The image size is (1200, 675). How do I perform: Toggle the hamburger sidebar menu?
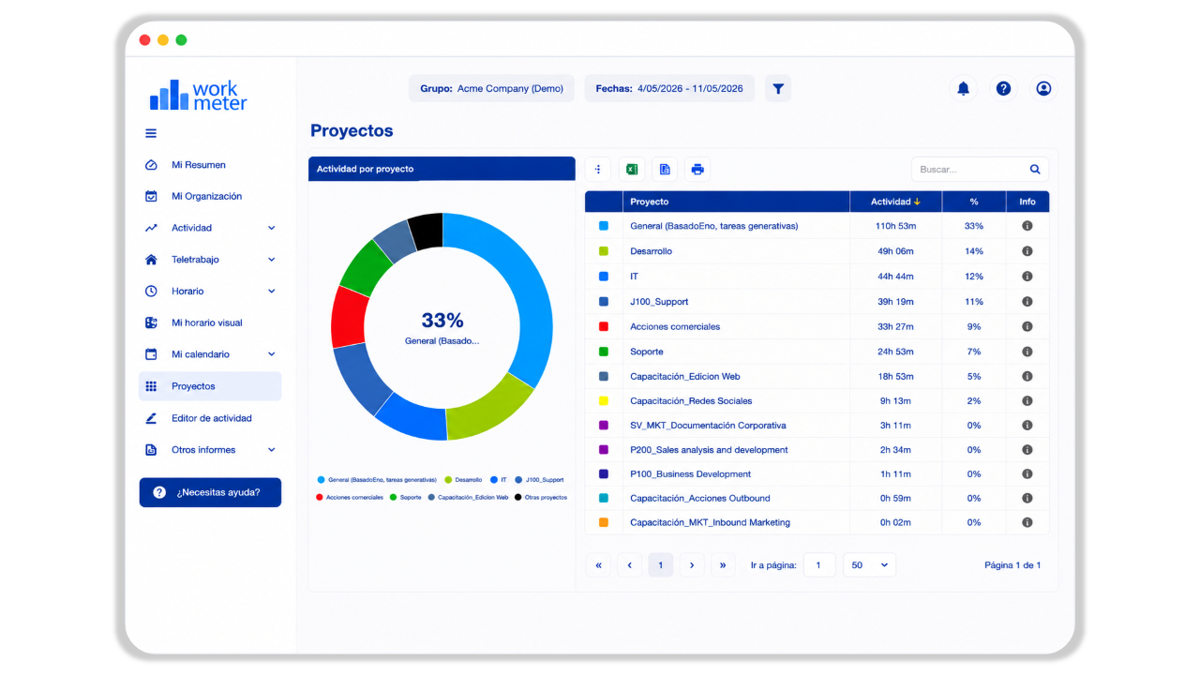(151, 133)
